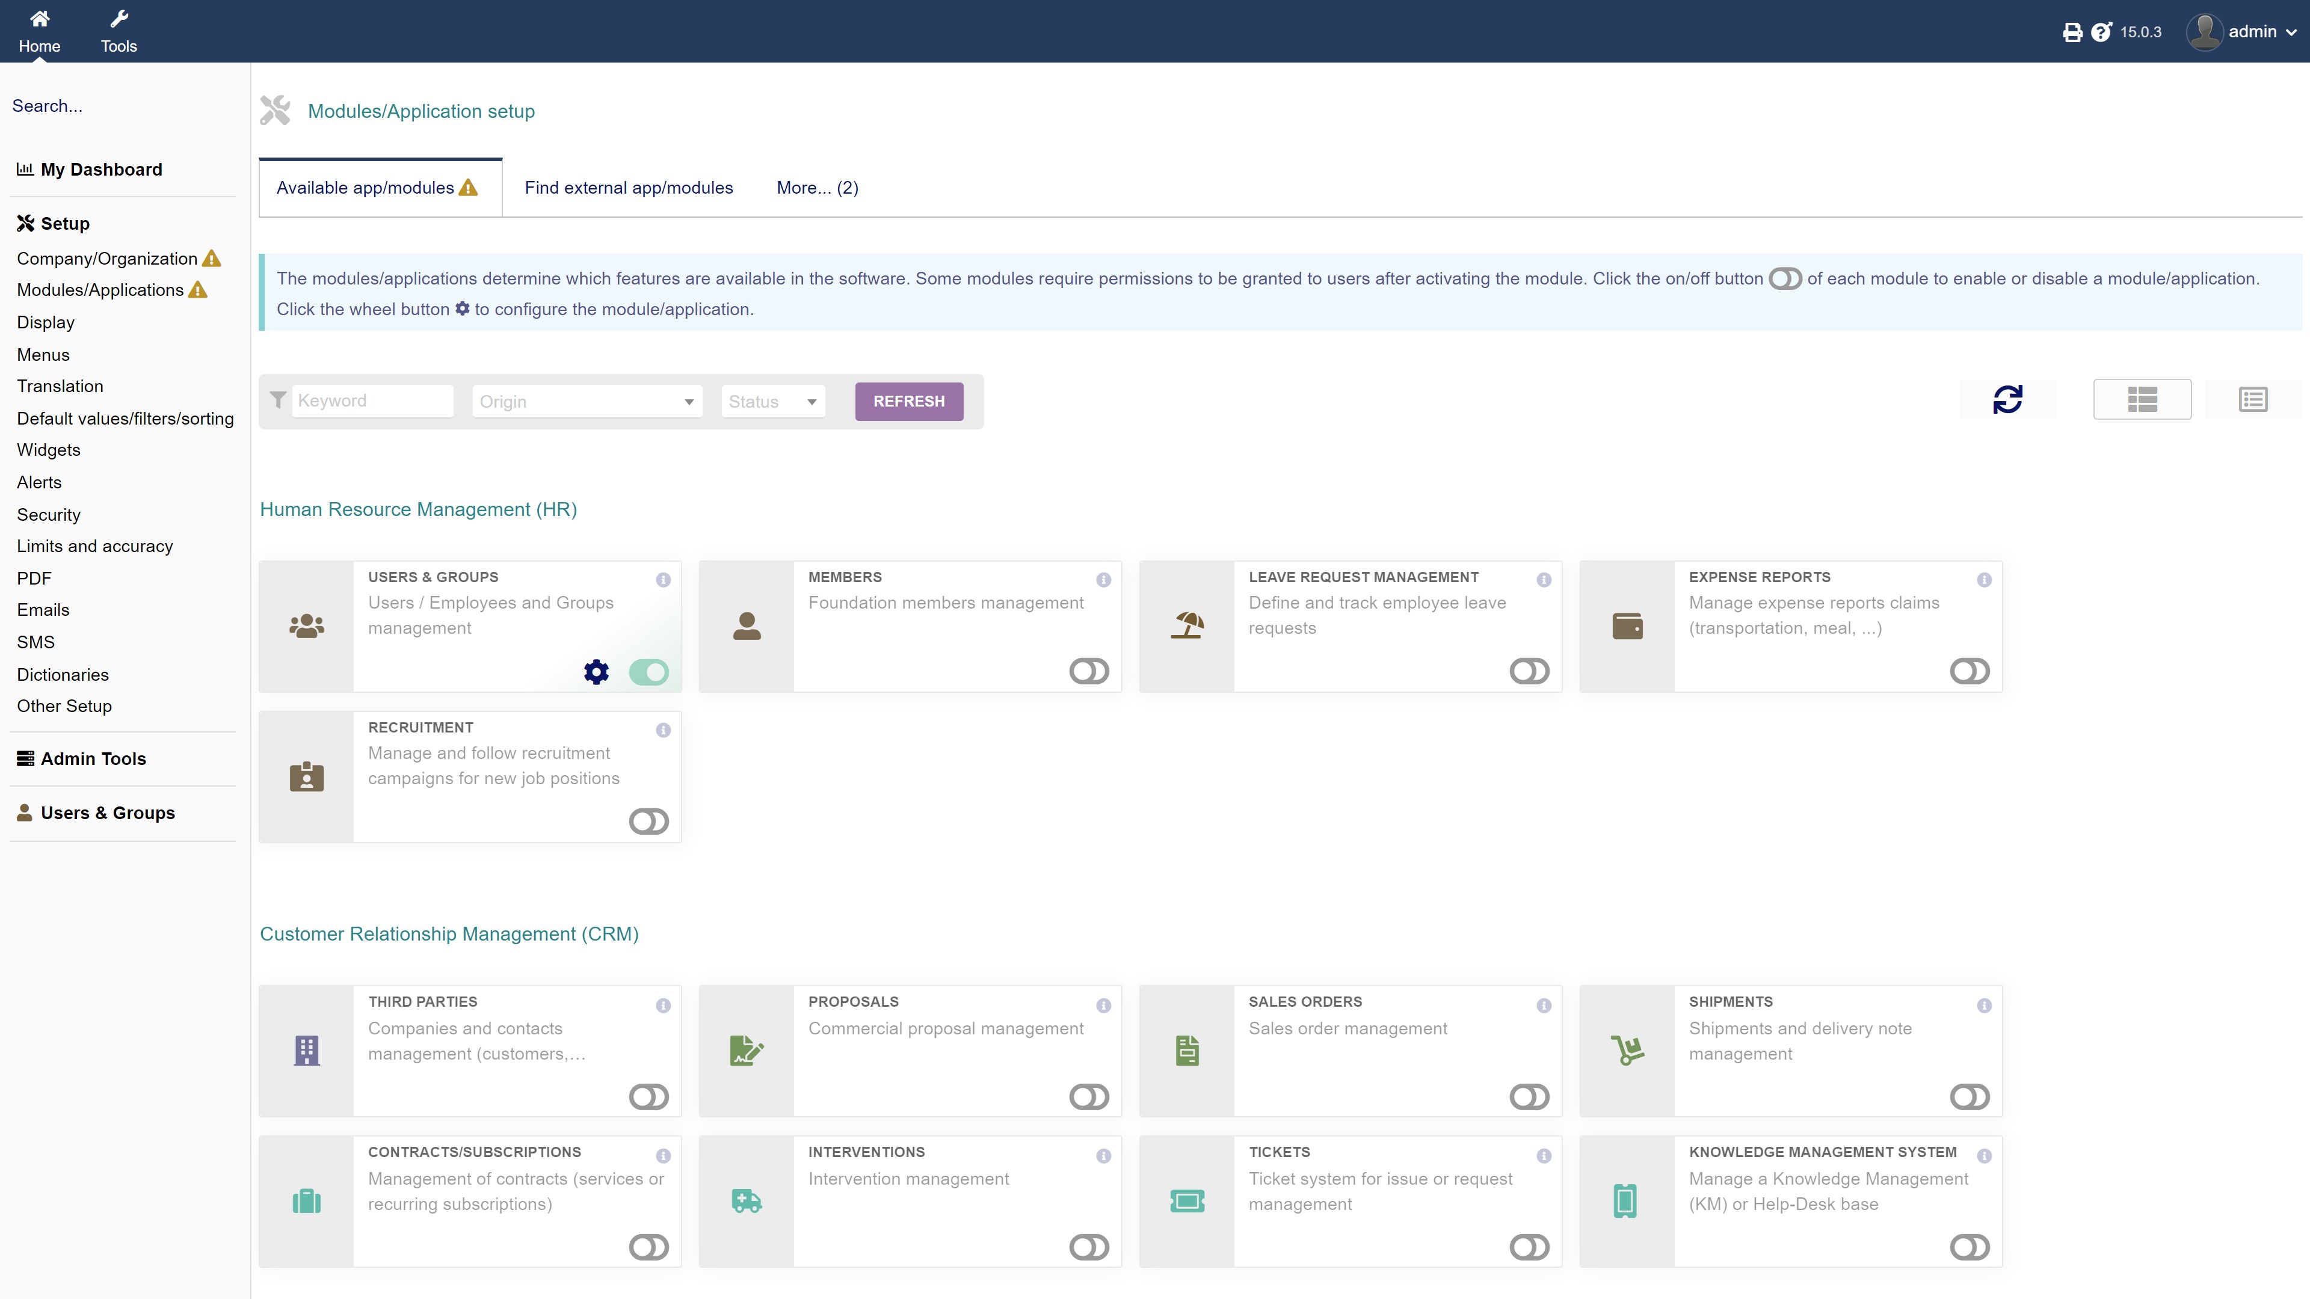This screenshot has height=1299, width=2310.
Task: Switch to list view layout icon
Action: coord(2253,400)
